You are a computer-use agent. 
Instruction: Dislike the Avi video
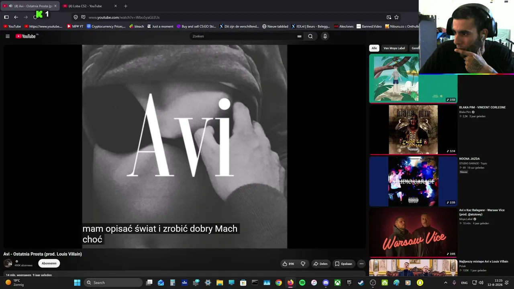[x=303, y=264]
